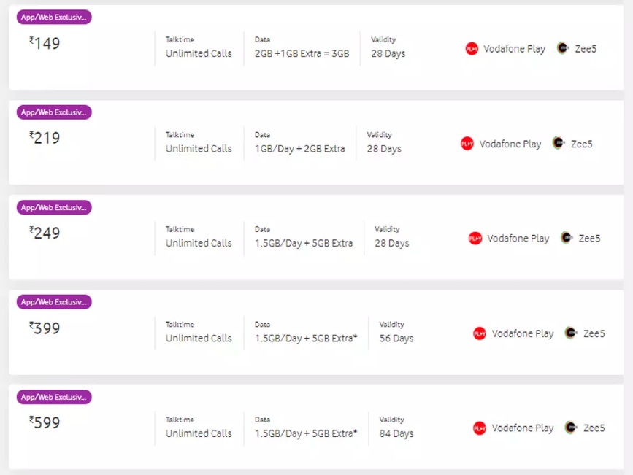Click the 56 Days validity text

(x=396, y=339)
